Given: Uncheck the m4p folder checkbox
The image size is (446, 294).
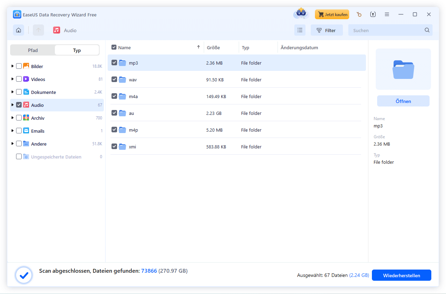Looking at the screenshot, I should tap(114, 130).
